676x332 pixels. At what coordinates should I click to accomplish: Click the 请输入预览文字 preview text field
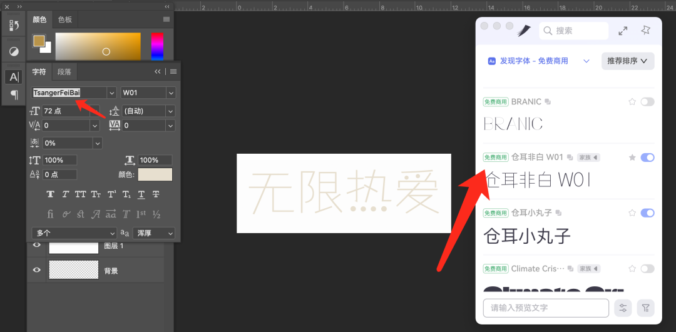tap(546, 308)
